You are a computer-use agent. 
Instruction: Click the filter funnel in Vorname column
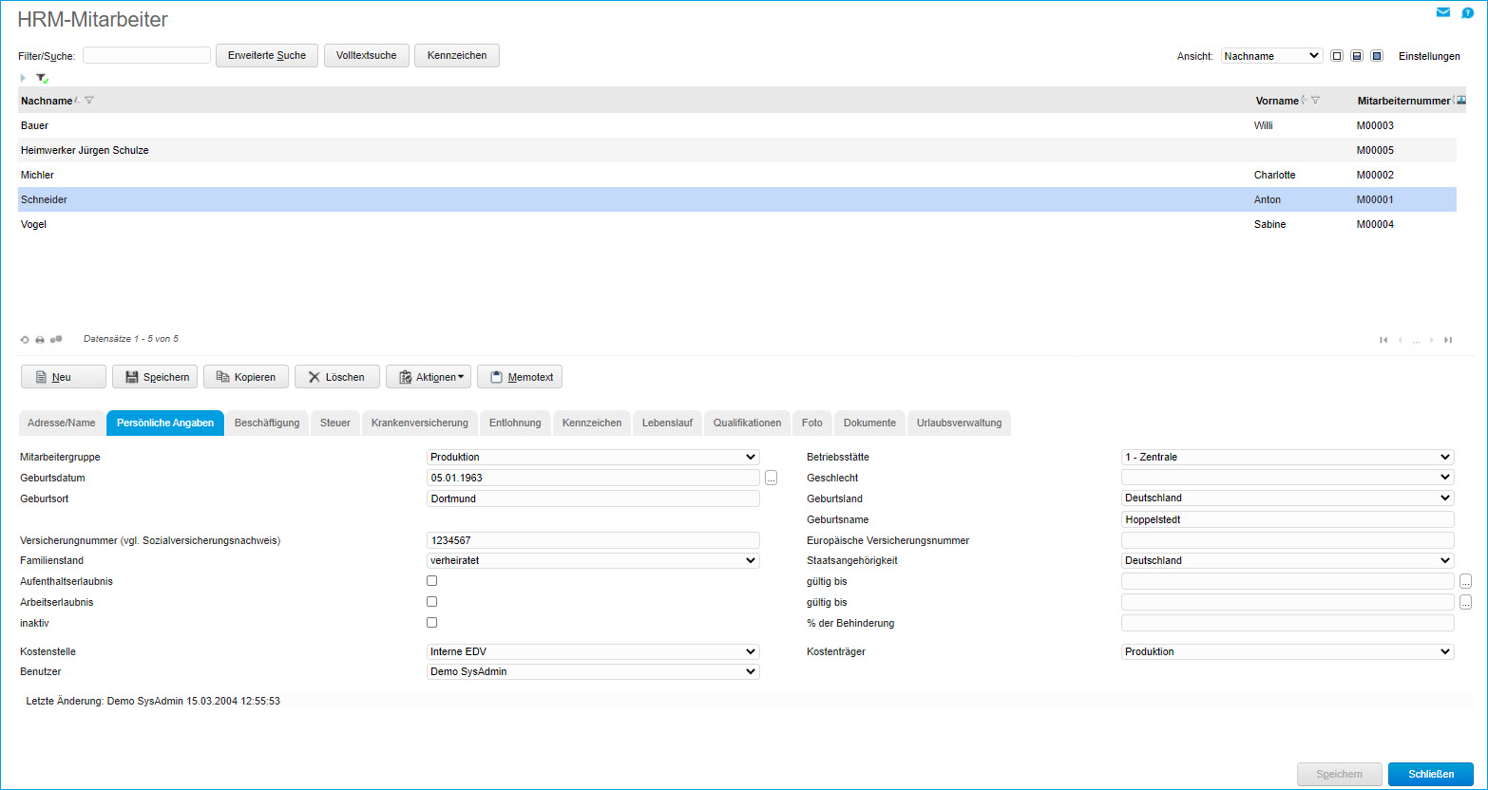coord(1315,101)
